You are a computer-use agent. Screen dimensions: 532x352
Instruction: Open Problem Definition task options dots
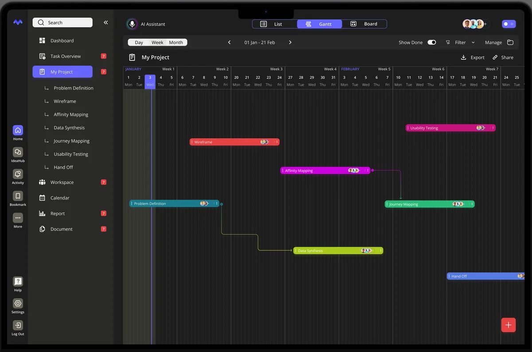pyautogui.click(x=216, y=204)
